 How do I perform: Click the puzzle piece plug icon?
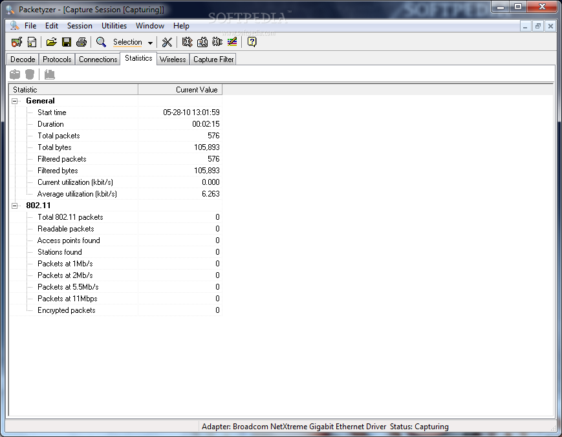[217, 42]
